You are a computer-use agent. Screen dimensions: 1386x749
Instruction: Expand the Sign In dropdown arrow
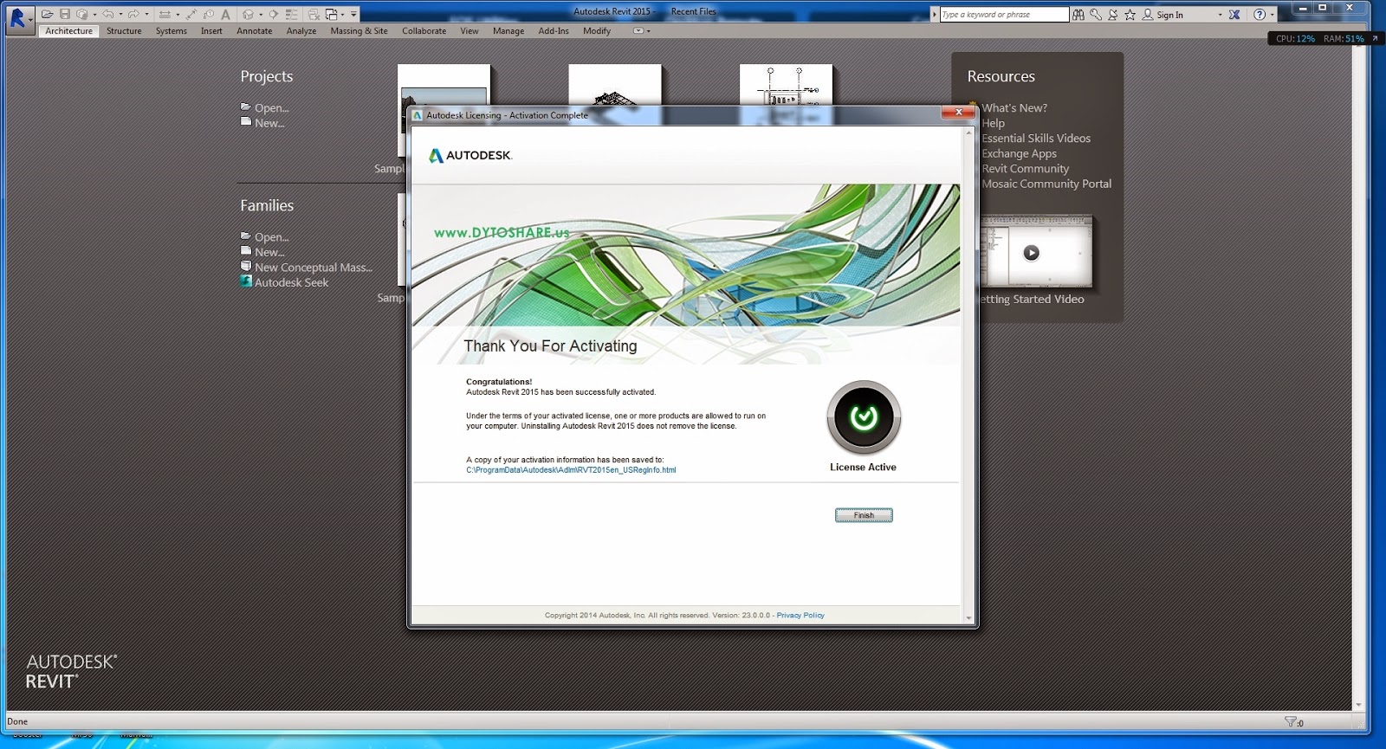coord(1220,15)
